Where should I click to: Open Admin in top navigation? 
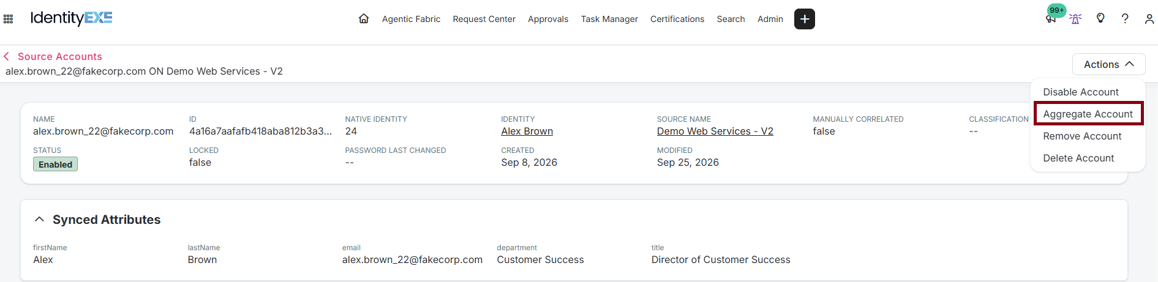coord(770,19)
